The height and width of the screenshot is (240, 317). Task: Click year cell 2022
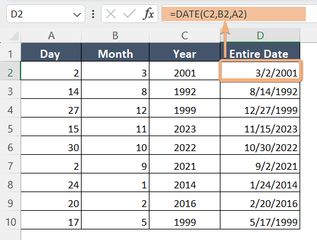[184, 145]
